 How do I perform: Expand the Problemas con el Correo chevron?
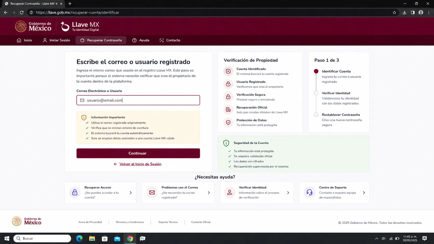point(209,193)
